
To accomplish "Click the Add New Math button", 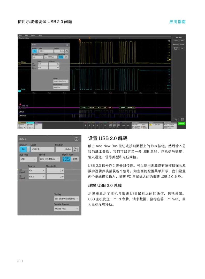I will click(x=110, y=125).
